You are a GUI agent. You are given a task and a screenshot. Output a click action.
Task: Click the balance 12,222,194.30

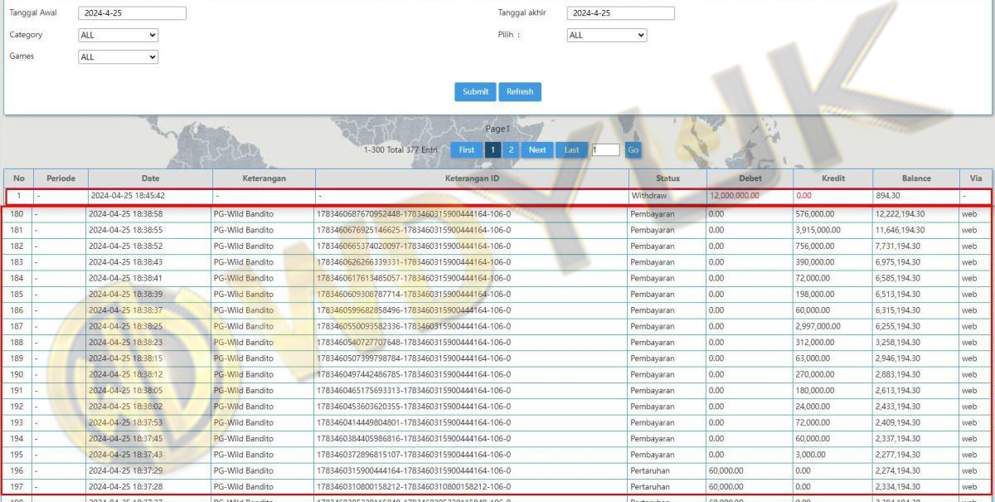pos(900,214)
